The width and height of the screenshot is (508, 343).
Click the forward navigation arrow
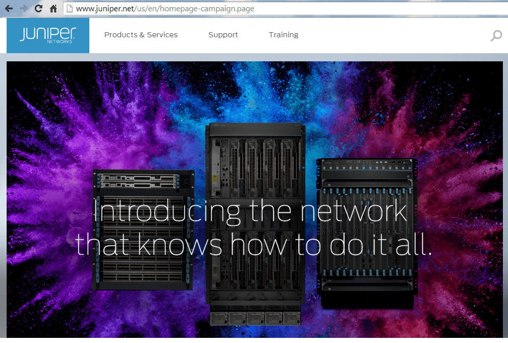[23, 8]
